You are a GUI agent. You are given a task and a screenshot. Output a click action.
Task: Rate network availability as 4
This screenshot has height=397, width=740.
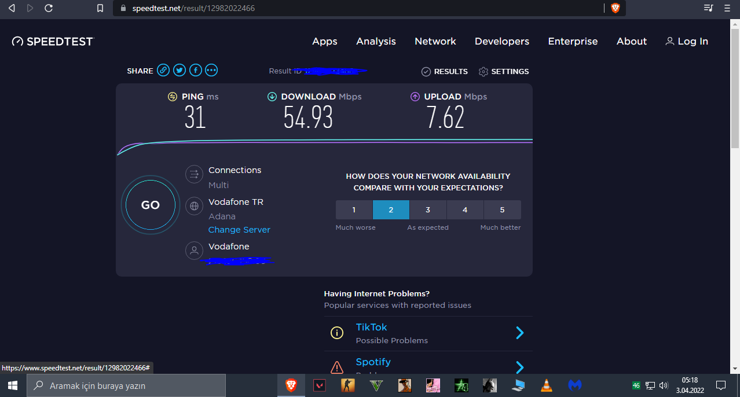point(465,209)
